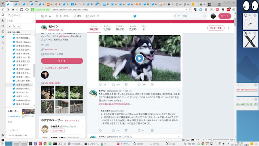
Task: Select the リスト 8 profile tab
Action: click(144, 28)
